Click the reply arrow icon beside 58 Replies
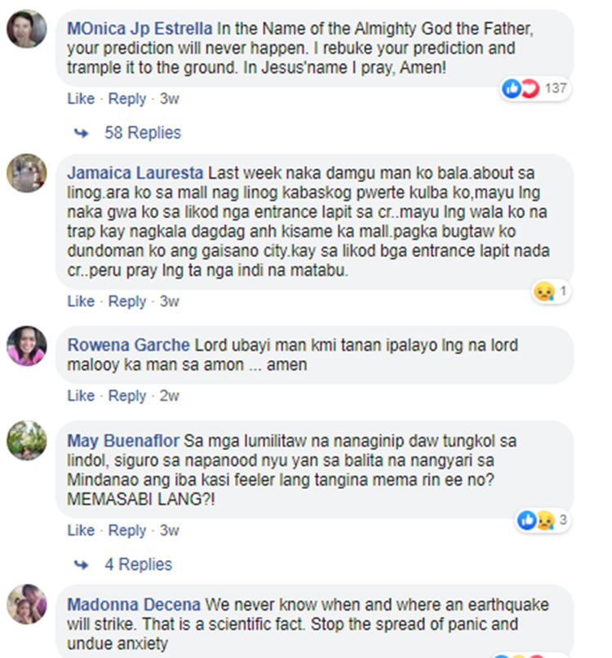Image resolution: width=612 pixels, height=658 pixels. pos(82,133)
